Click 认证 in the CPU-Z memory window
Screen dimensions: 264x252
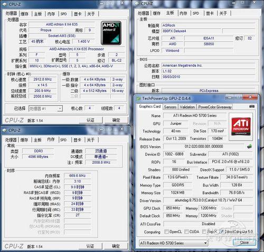pyautogui.click(x=90, y=246)
